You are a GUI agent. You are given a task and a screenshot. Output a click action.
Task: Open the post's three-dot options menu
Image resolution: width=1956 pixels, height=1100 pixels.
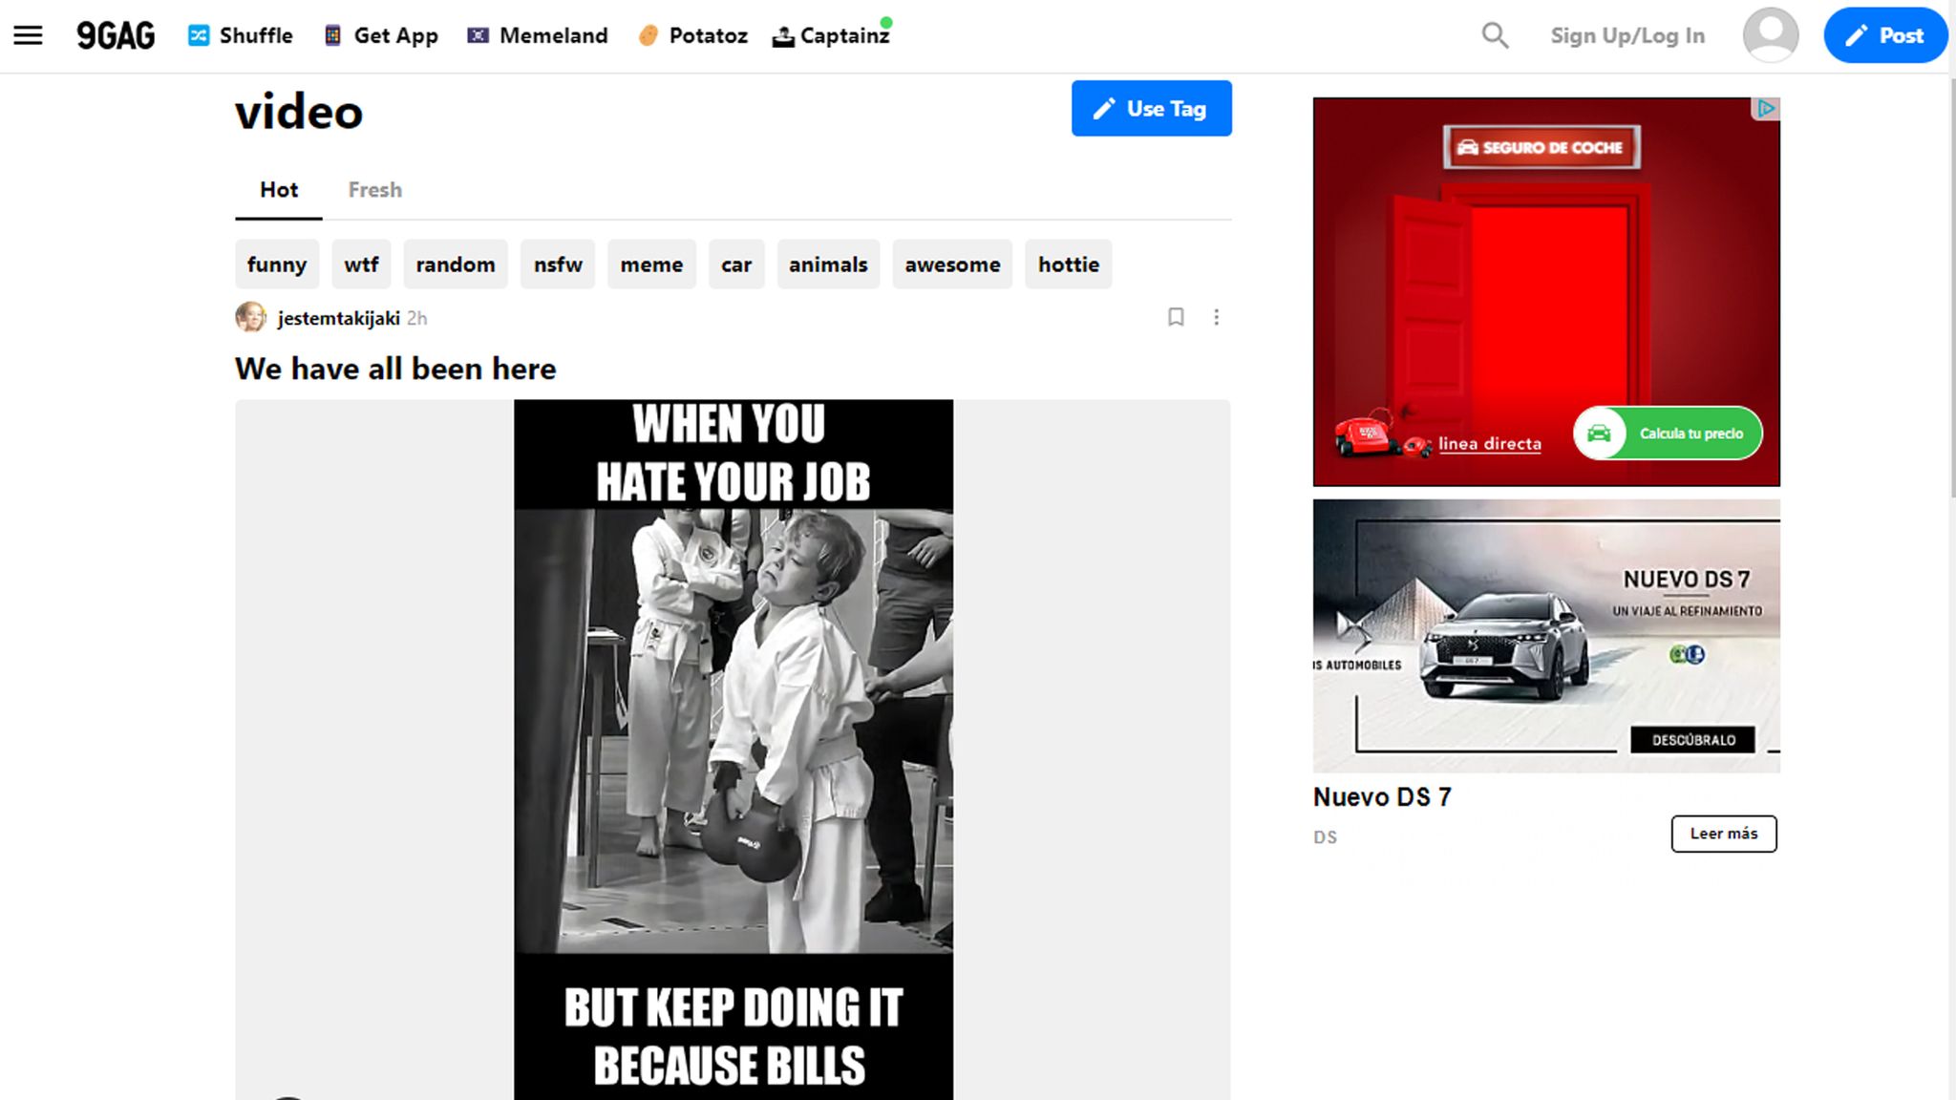(1216, 317)
